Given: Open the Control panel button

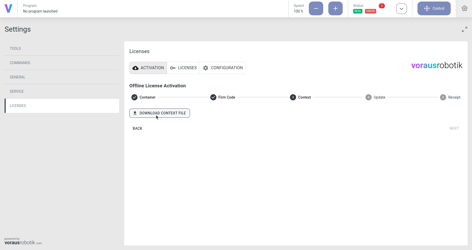Looking at the screenshot, I should 434,8.
